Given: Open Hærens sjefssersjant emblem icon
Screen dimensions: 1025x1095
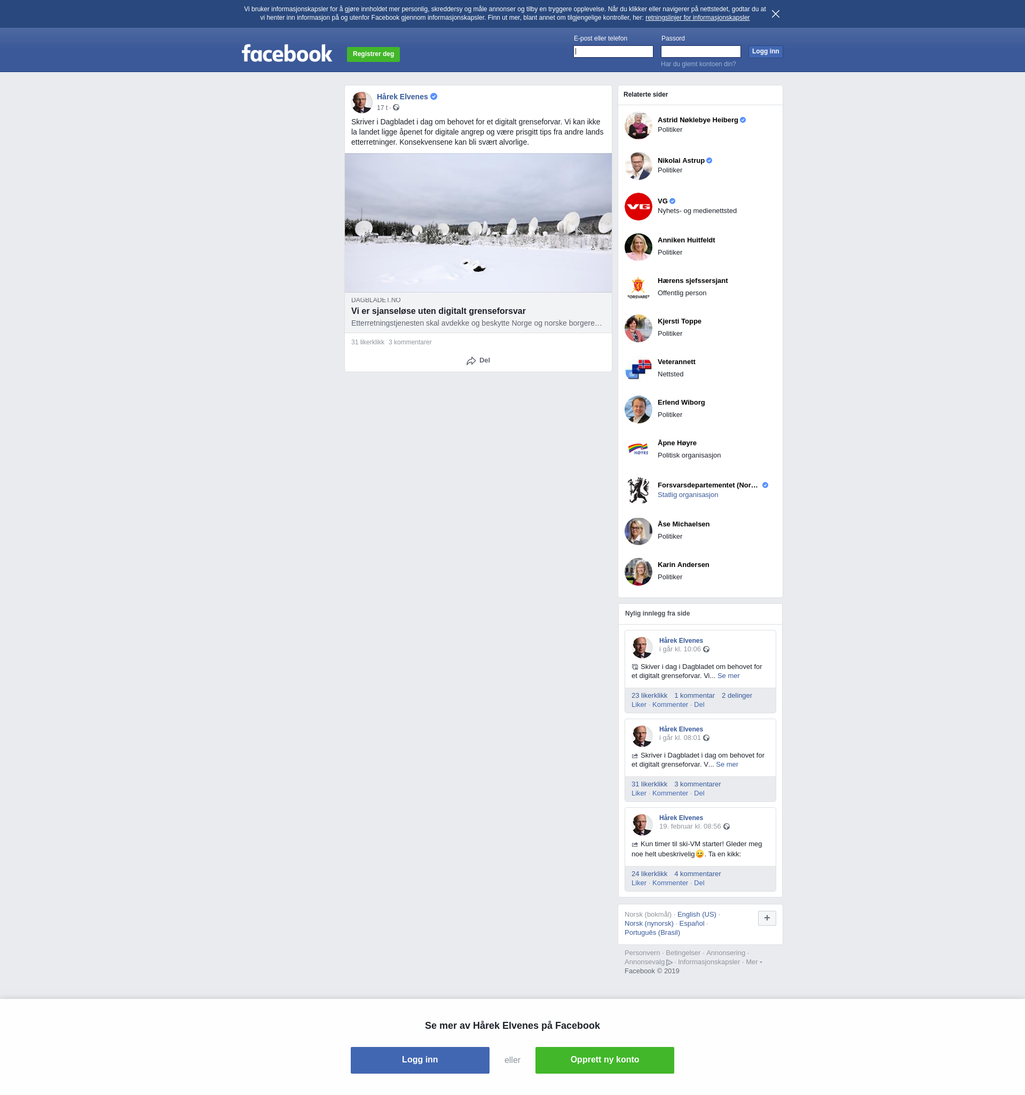Looking at the screenshot, I should 638,288.
